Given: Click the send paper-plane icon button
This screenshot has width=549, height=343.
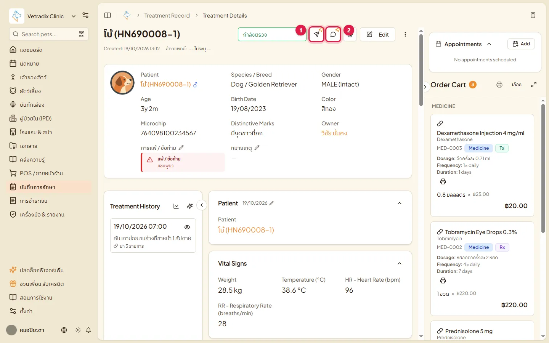Looking at the screenshot, I should (316, 34).
